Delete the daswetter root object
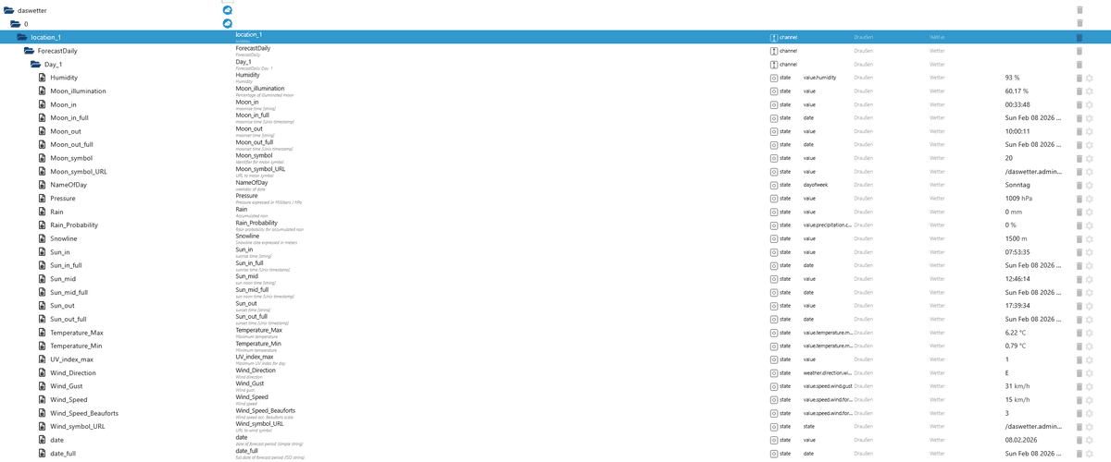The height and width of the screenshot is (462, 1111). pyautogui.click(x=1080, y=10)
